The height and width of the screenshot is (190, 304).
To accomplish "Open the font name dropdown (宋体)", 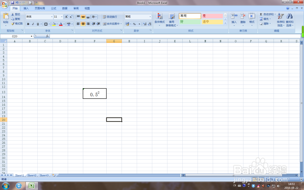I will pyautogui.click(x=52, y=17).
